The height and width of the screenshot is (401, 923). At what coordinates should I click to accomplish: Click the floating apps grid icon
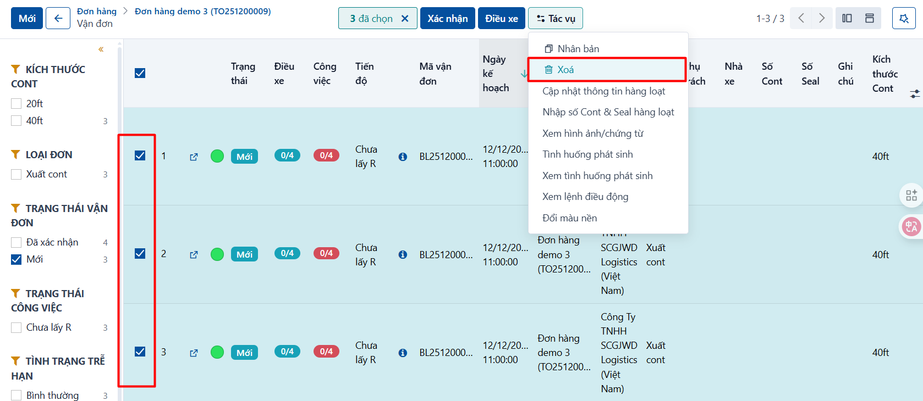click(x=911, y=195)
